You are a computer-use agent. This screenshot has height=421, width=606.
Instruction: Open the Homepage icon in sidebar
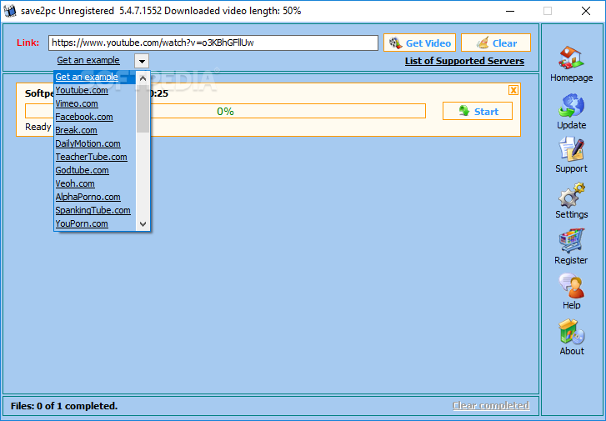coord(571,58)
